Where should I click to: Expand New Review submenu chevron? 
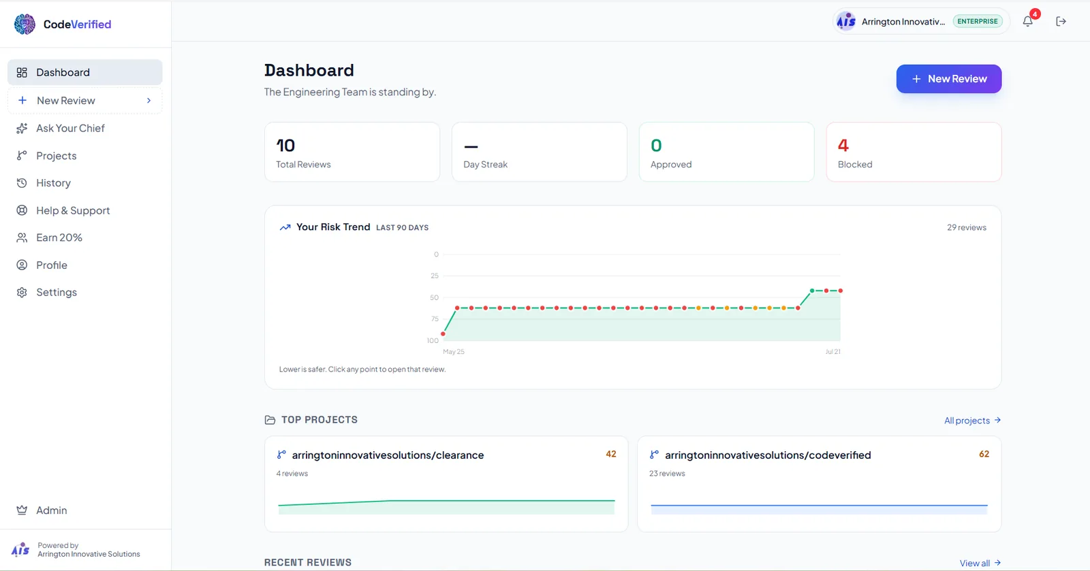coord(149,100)
